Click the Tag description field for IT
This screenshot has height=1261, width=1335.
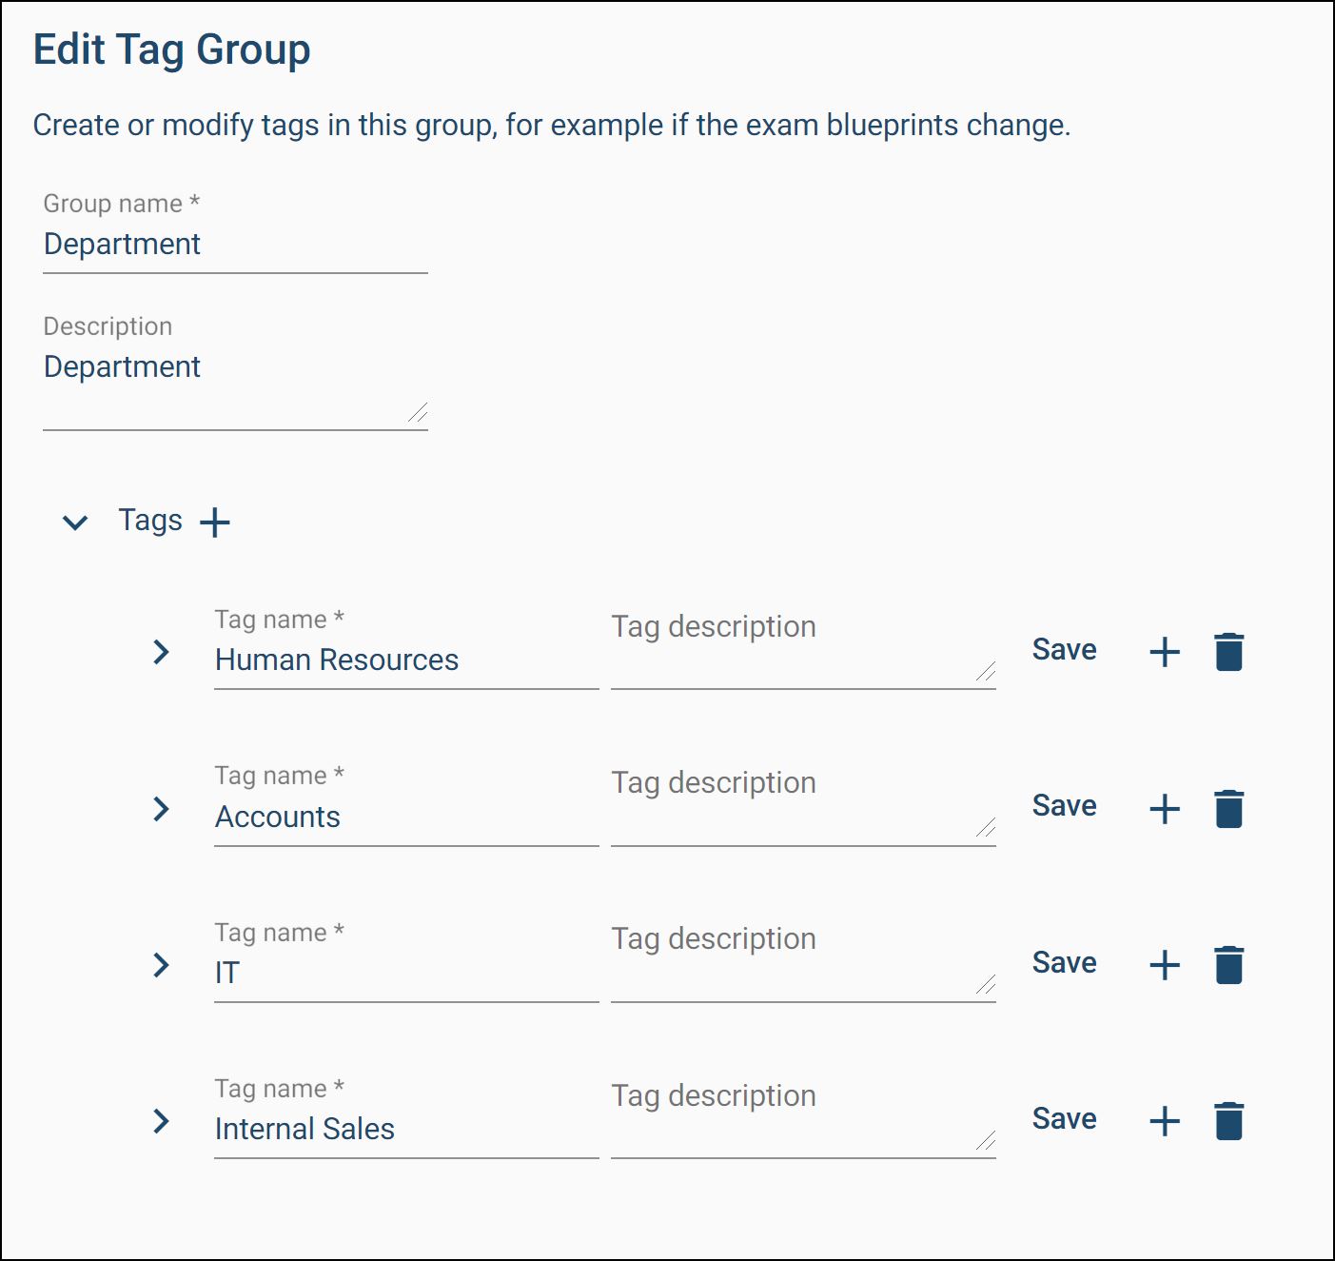tap(802, 961)
